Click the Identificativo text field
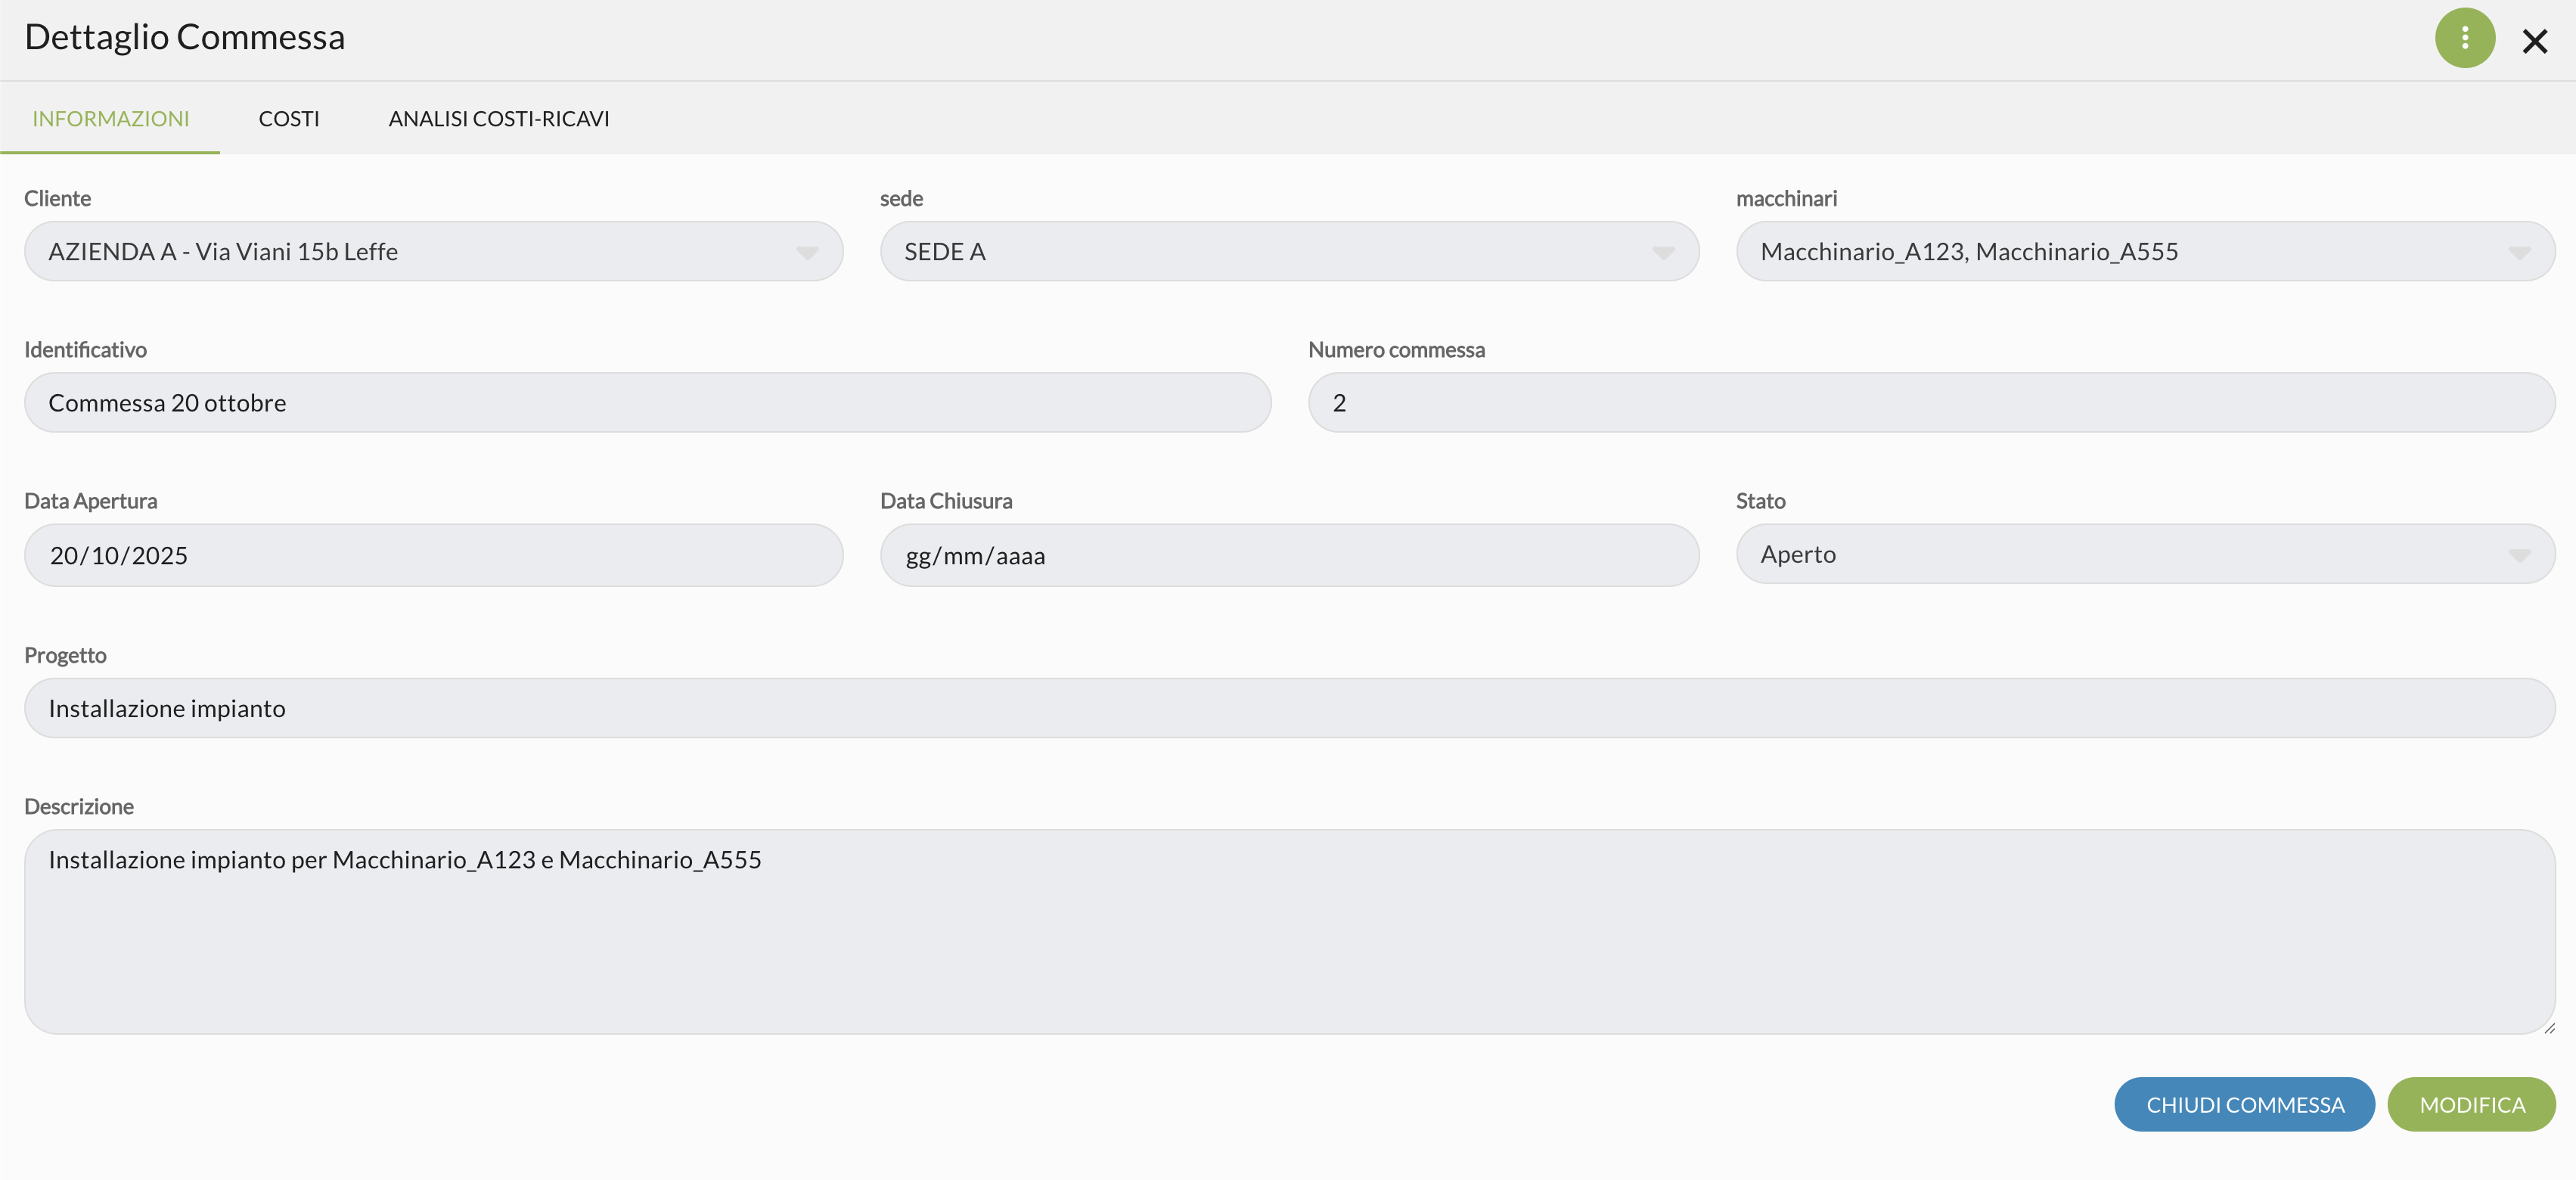This screenshot has width=2576, height=1180. point(647,403)
